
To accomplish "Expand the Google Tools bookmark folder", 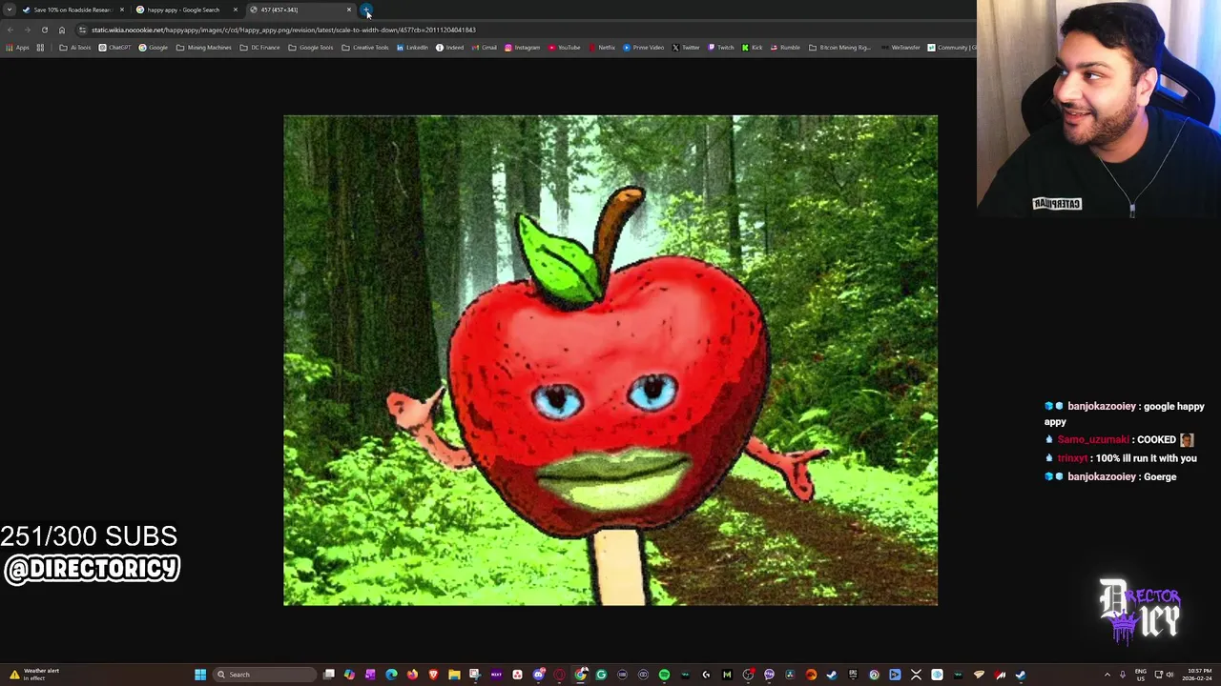I will point(311,48).
